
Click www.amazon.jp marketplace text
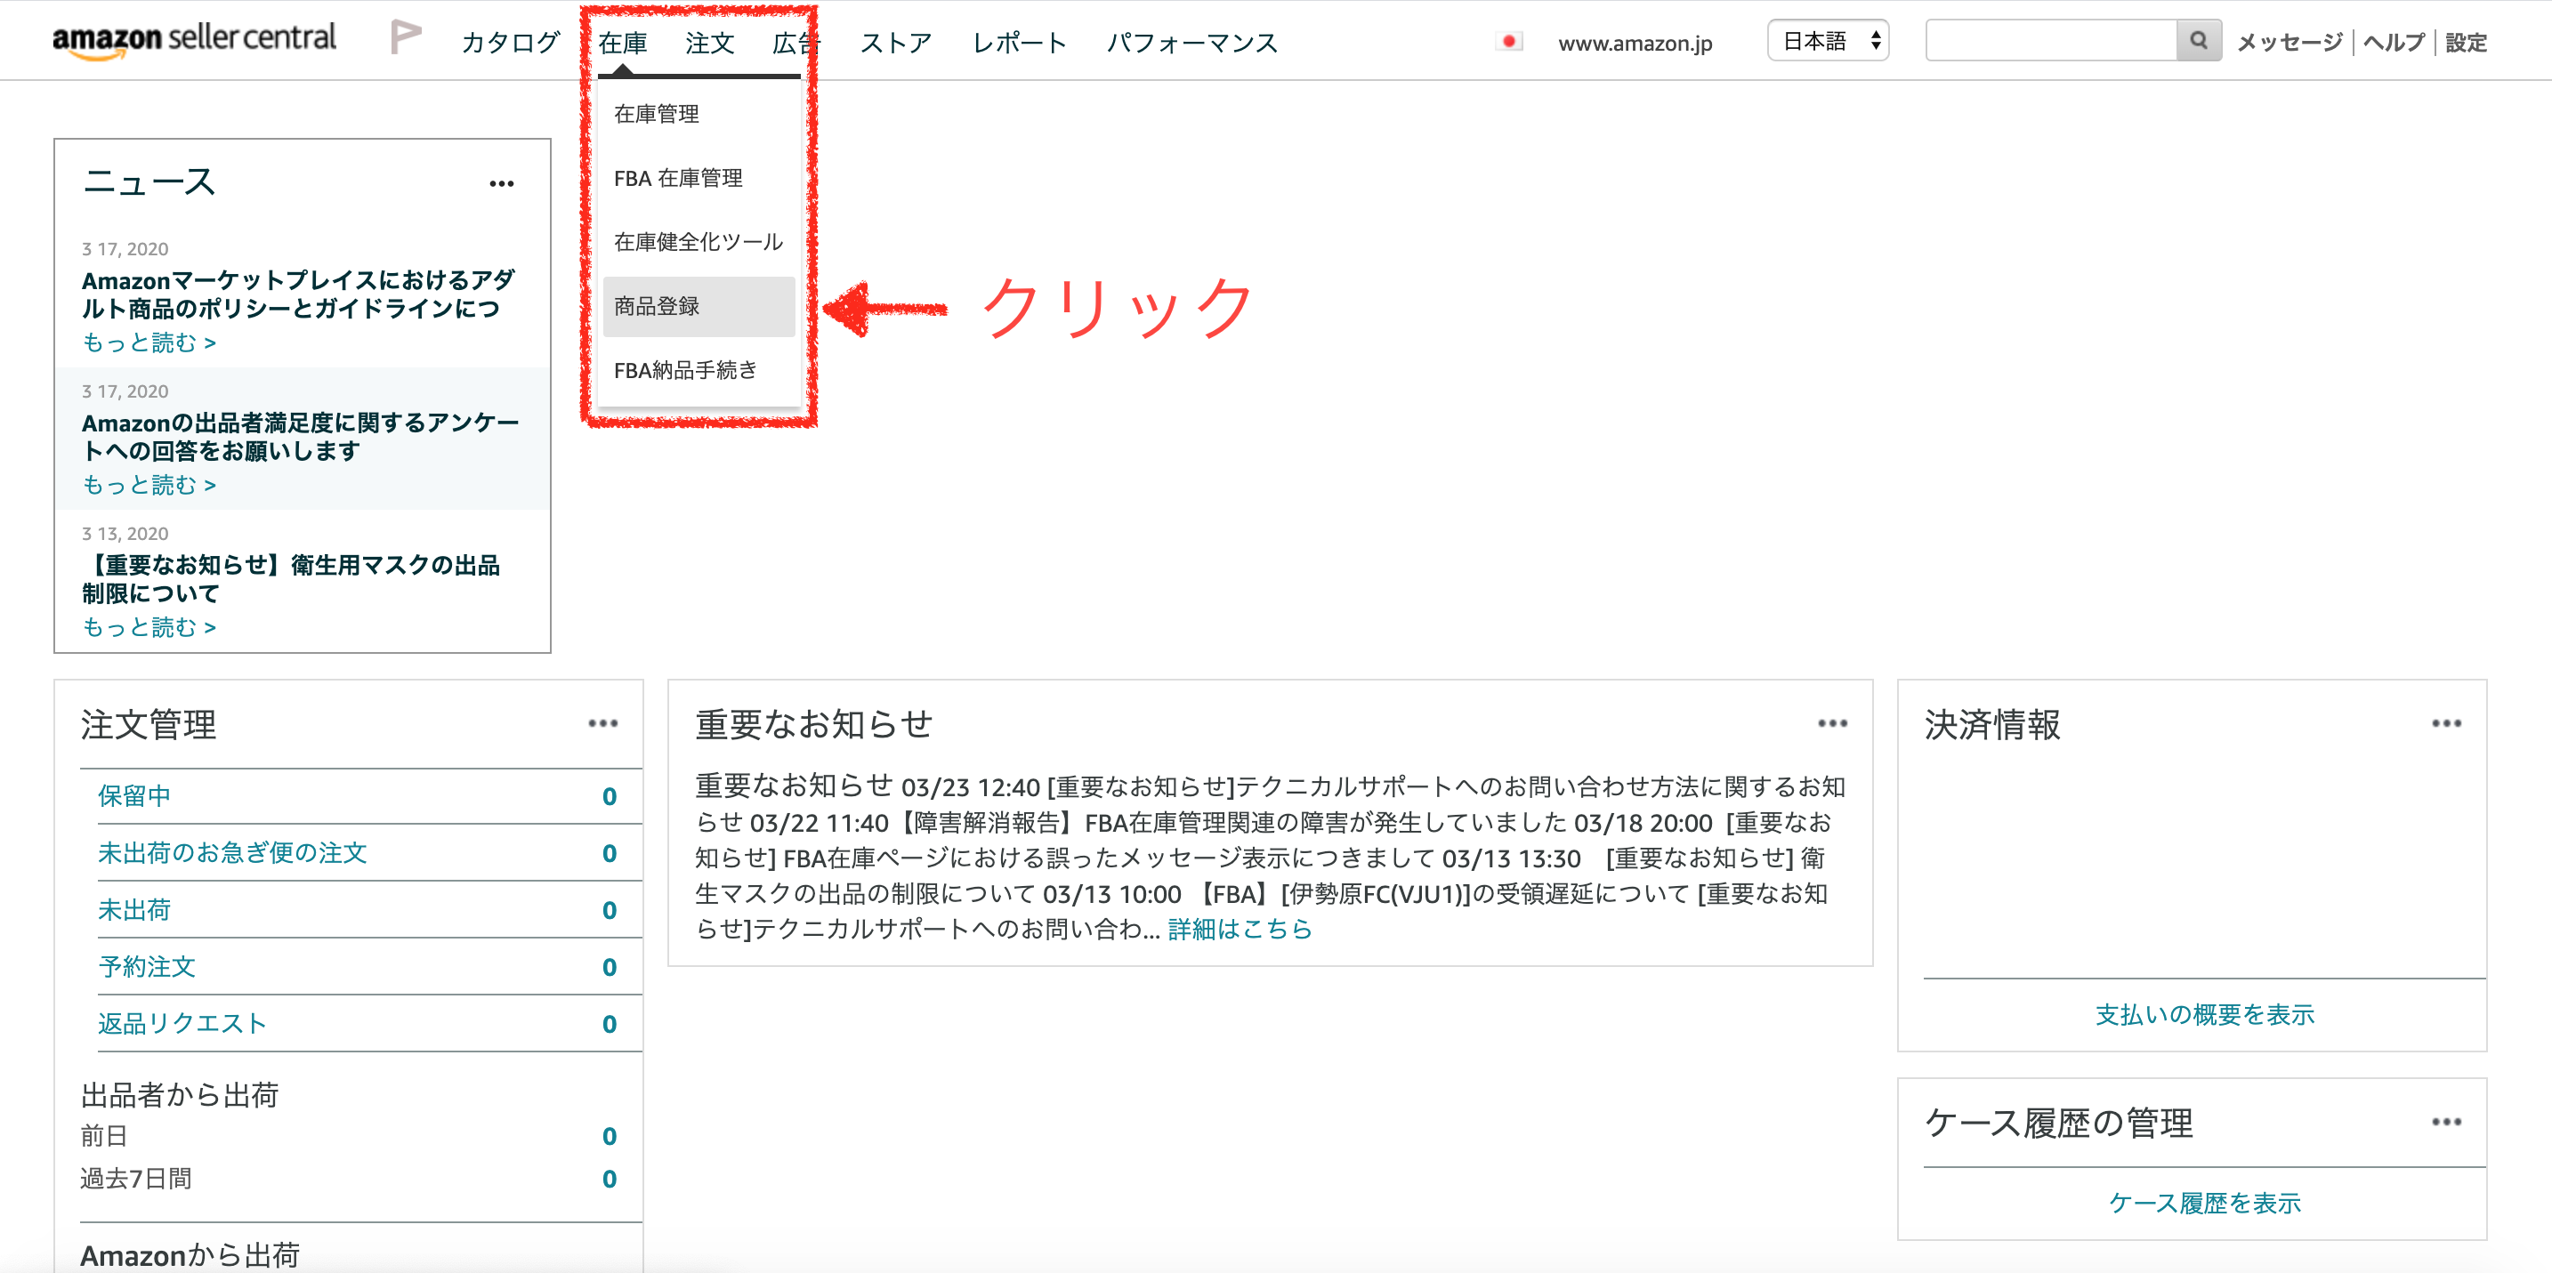1635,44
